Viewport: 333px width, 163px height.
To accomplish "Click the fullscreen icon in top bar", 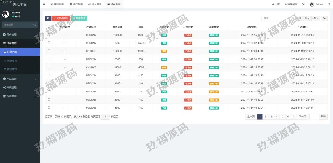I will pyautogui.click(x=303, y=5).
